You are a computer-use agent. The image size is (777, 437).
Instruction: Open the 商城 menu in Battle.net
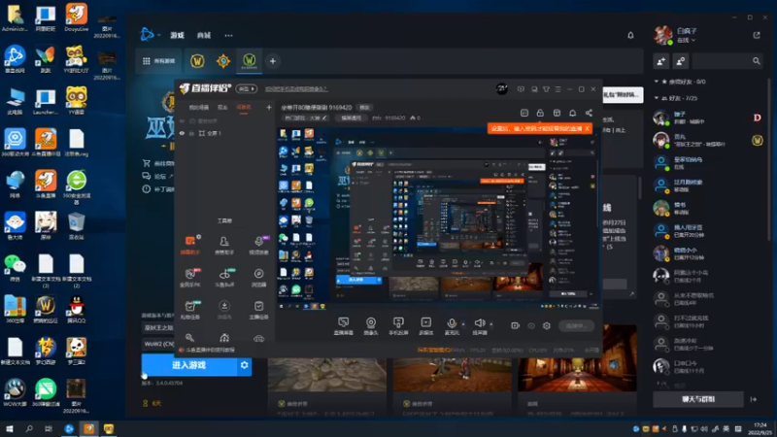pos(204,36)
